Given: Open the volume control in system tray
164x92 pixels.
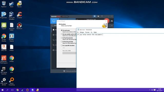Looking at the screenshot, I should (152, 90).
